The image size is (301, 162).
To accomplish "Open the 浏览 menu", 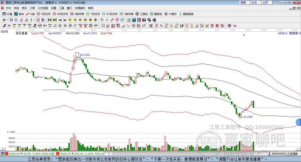I will tap(16, 8).
